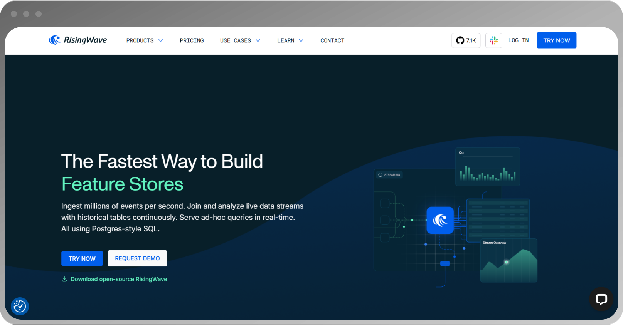This screenshot has width=623, height=325.
Task: Go to the CONTACT page
Action: coord(332,40)
